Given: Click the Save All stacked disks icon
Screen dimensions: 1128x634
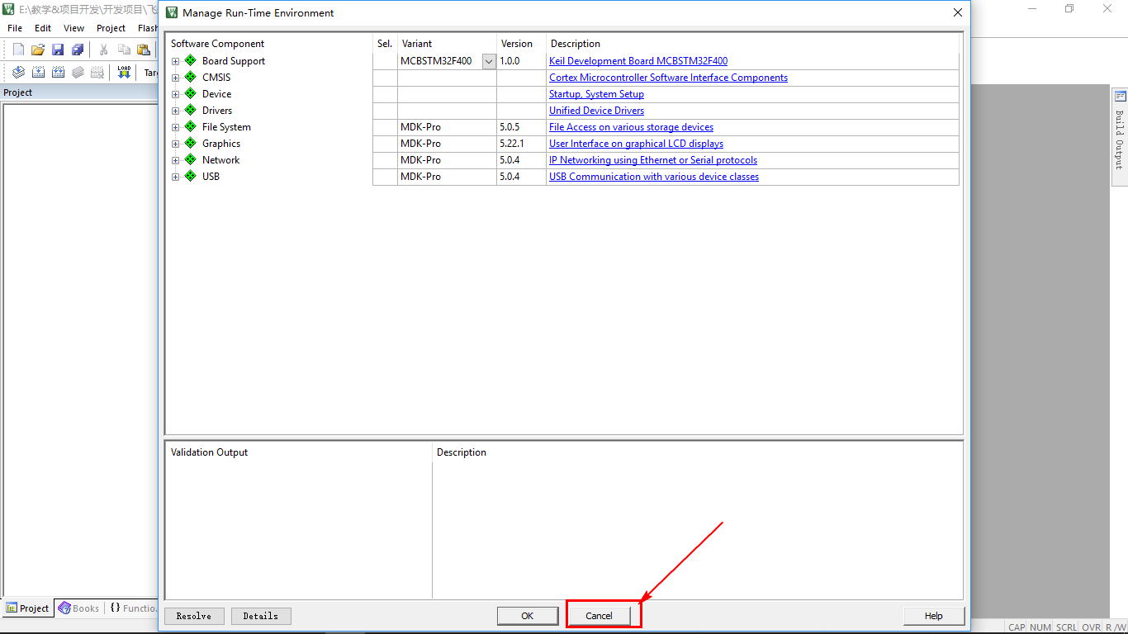Looking at the screenshot, I should [x=78, y=50].
